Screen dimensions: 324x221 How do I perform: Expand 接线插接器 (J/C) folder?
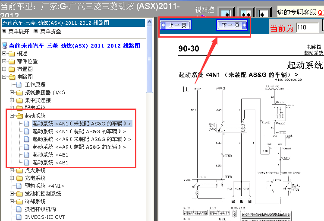(x=12, y=93)
